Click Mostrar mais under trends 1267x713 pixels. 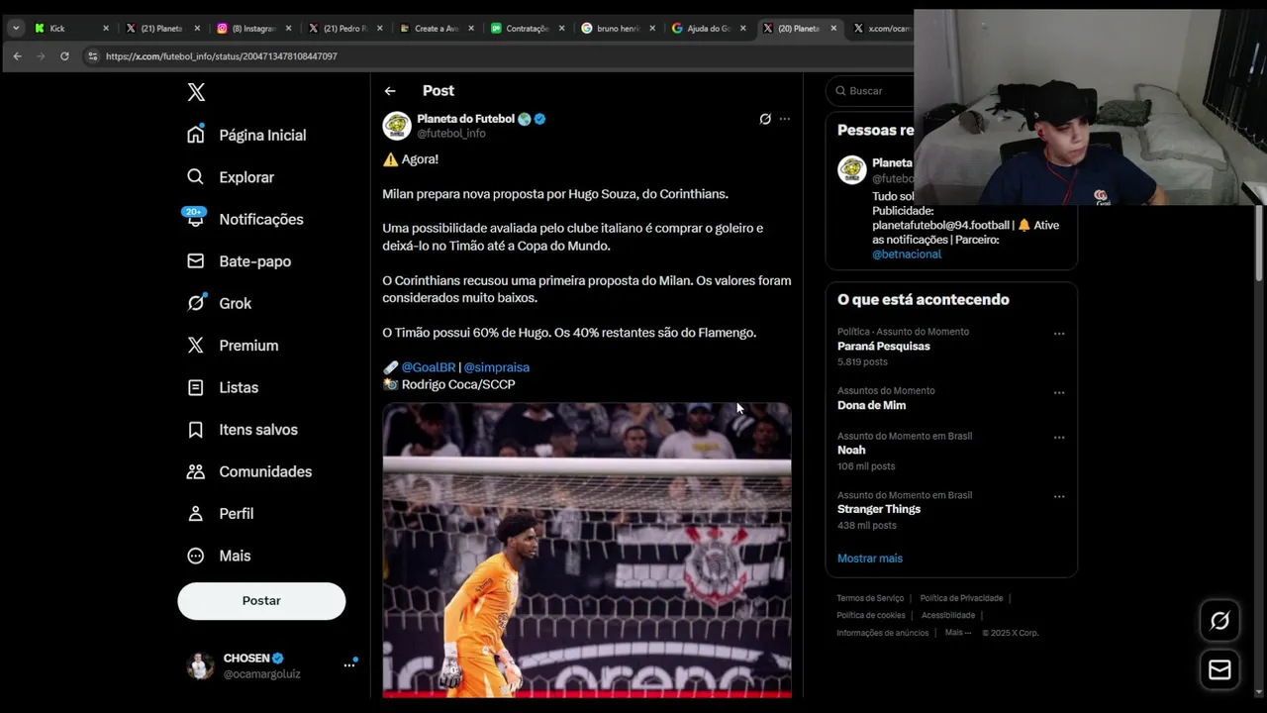(x=870, y=559)
